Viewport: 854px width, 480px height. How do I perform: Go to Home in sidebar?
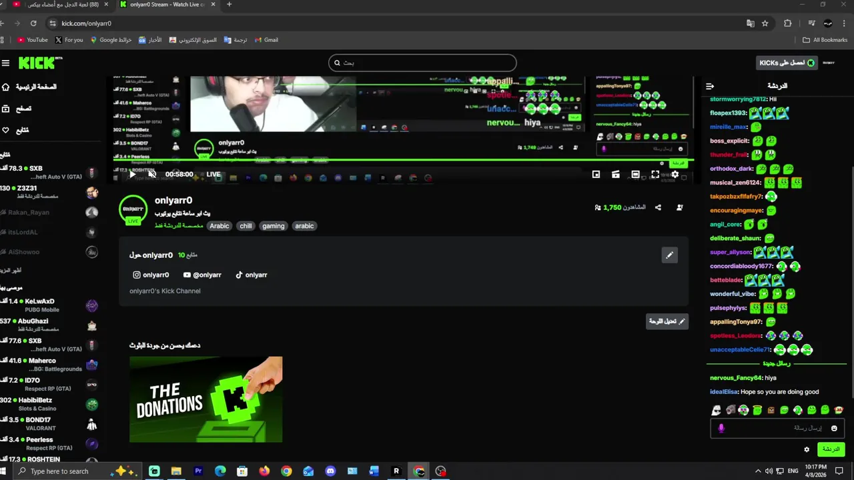(x=29, y=87)
